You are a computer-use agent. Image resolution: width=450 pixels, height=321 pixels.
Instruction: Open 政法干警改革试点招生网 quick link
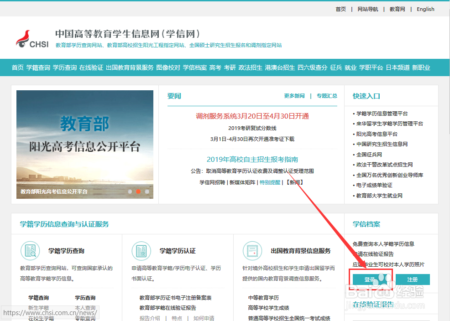(384, 165)
